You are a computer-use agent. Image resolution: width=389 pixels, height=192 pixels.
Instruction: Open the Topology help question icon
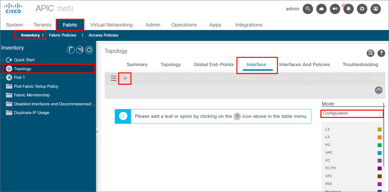381,53
